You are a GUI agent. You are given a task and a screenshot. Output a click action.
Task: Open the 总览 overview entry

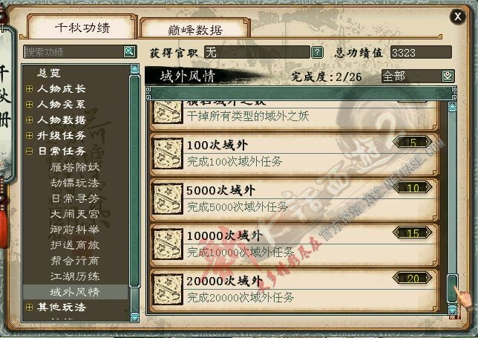(49, 73)
